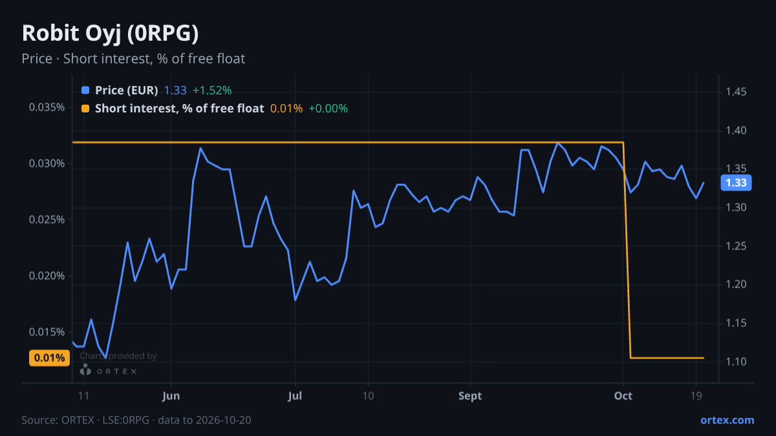
Task: Open the ortex.com link
Action: 727,420
